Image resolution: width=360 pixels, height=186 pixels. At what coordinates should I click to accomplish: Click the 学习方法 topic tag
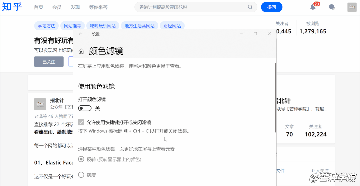point(46,26)
